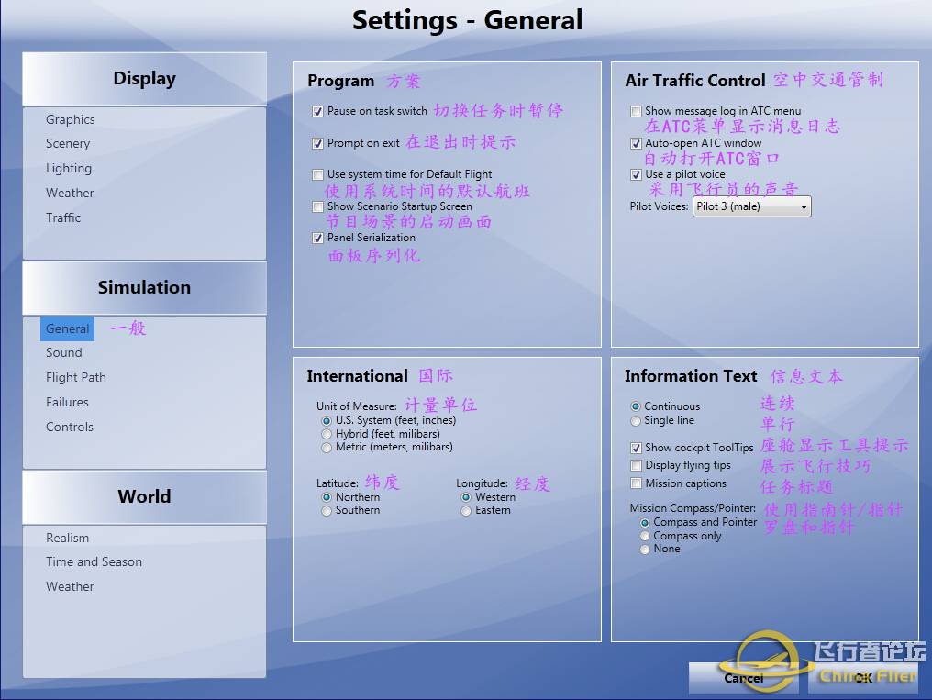Viewport: 932px width, 700px height.
Task: Select Metric (meters, milibars) units
Action: click(x=327, y=448)
